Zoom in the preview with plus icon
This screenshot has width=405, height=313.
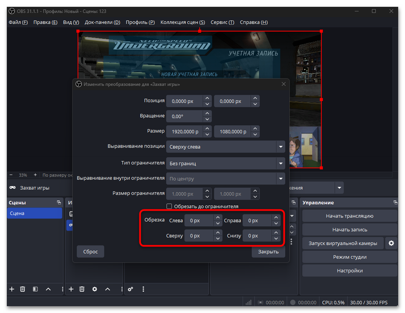pyautogui.click(x=35, y=175)
